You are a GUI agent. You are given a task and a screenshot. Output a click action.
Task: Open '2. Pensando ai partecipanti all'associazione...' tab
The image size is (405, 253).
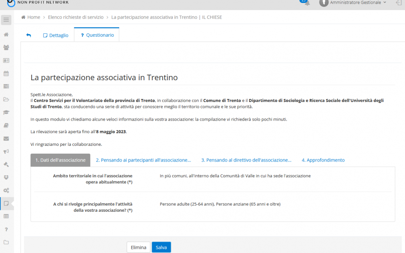143,160
